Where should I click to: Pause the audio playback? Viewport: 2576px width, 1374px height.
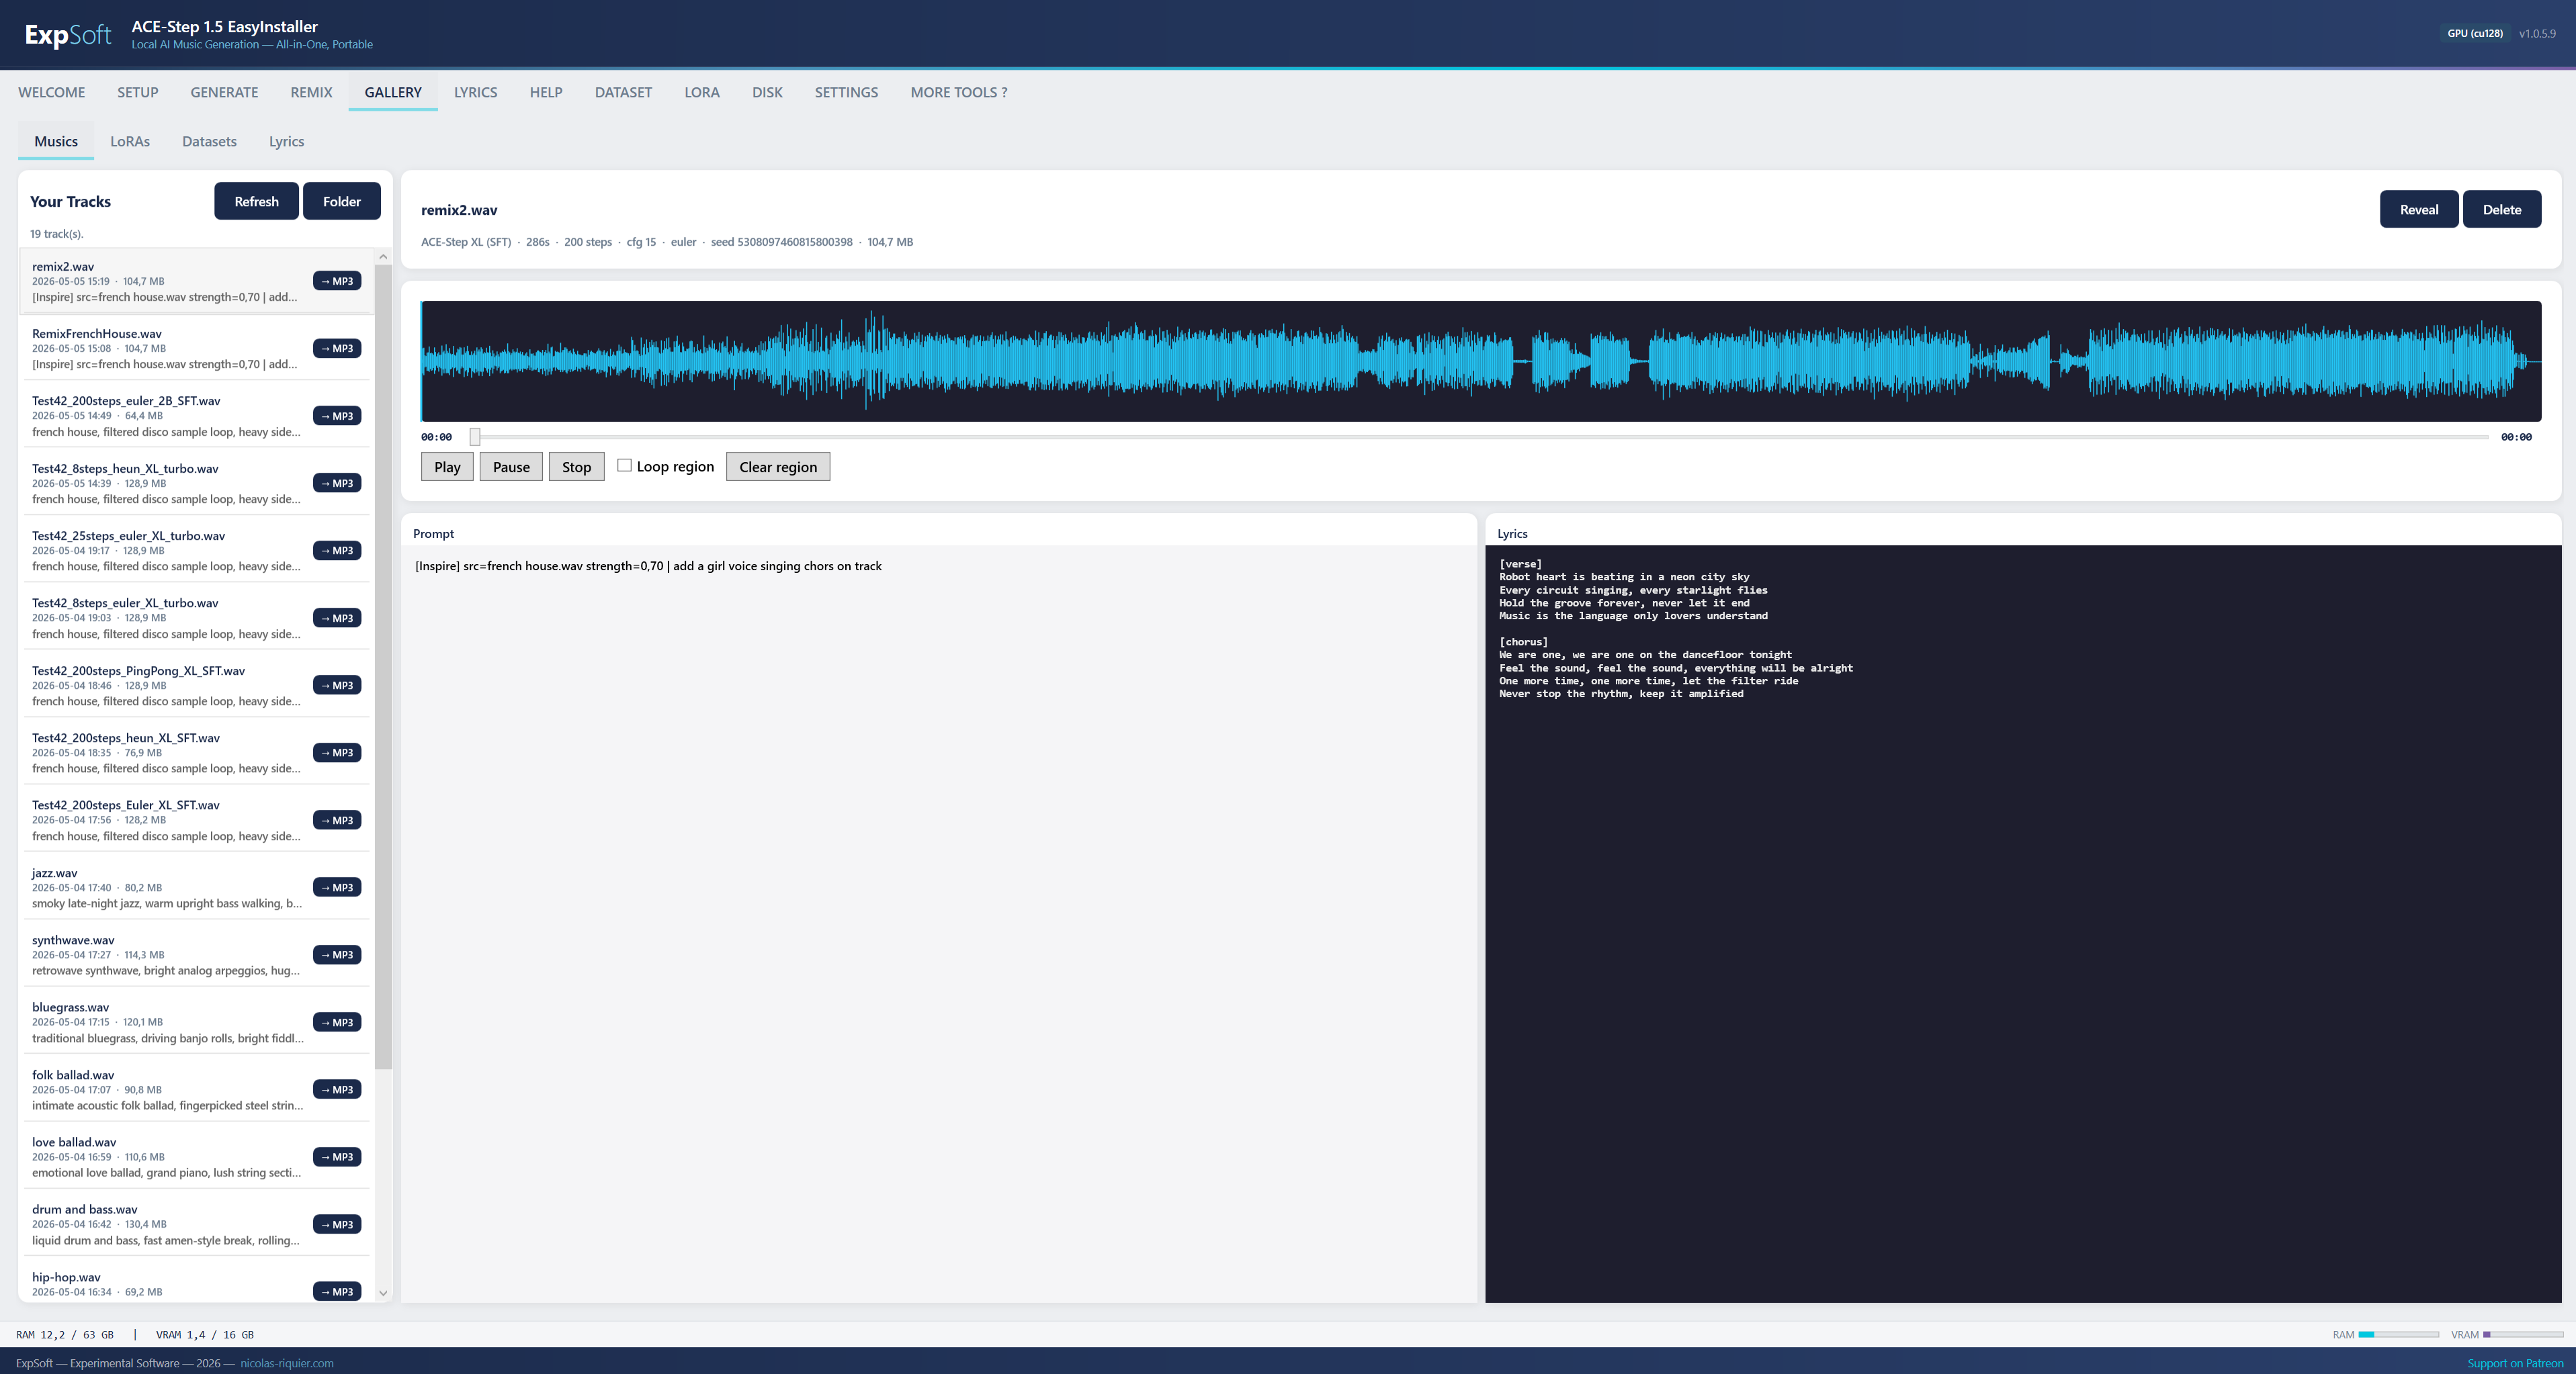pyautogui.click(x=511, y=467)
